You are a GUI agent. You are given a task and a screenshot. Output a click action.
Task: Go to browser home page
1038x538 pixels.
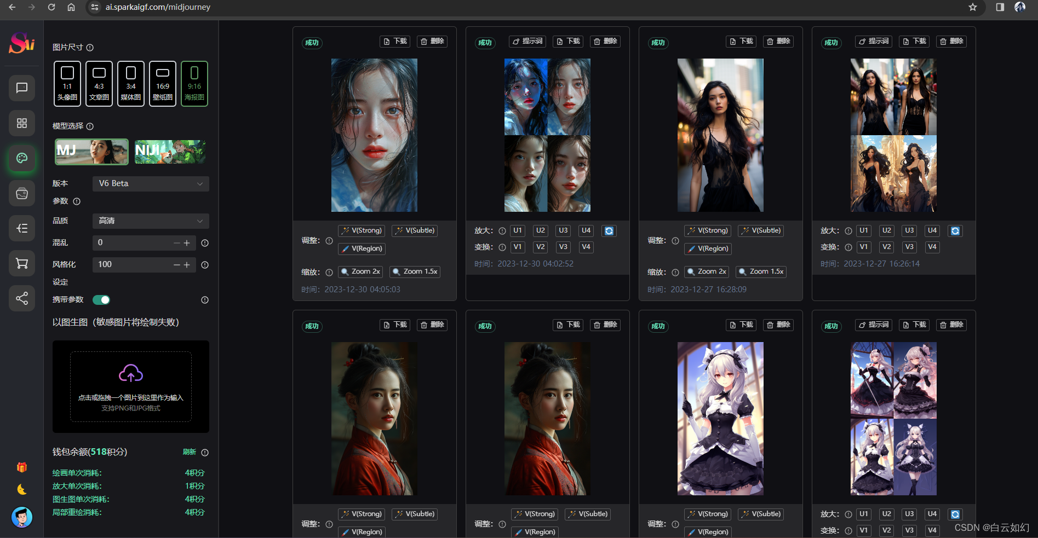tap(71, 7)
